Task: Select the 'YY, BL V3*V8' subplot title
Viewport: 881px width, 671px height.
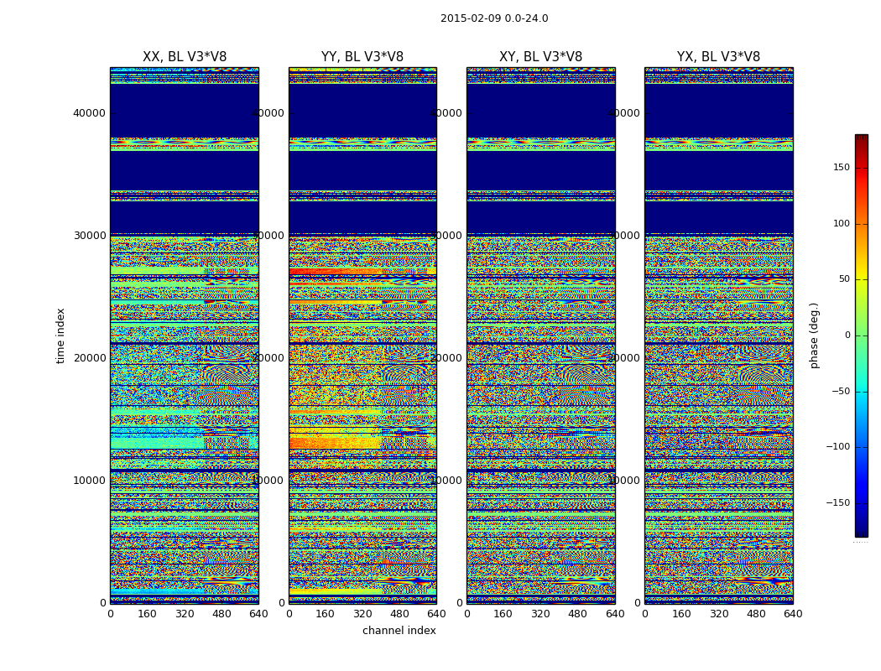Action: click(362, 57)
